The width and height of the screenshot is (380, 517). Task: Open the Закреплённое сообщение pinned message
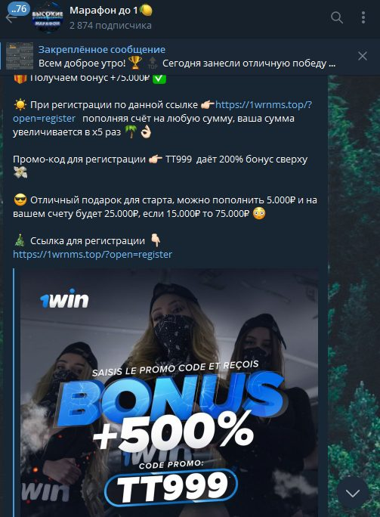187,56
